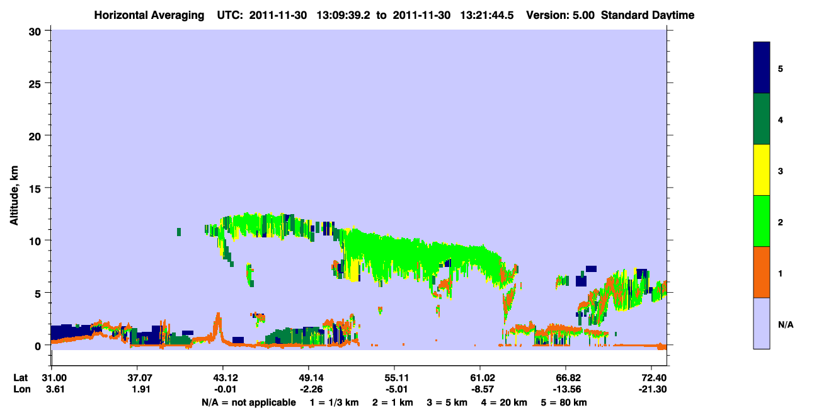Screen dimensions: 819x420
Task: Click the dark blue colorbar segment 5
Action: click(x=762, y=68)
